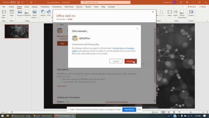The image size is (209, 118).
Task: Insert Audio from the ribbon
Action: click(175, 12)
